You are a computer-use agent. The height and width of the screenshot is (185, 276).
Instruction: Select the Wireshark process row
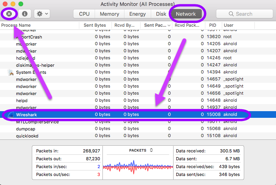[x=138, y=115]
